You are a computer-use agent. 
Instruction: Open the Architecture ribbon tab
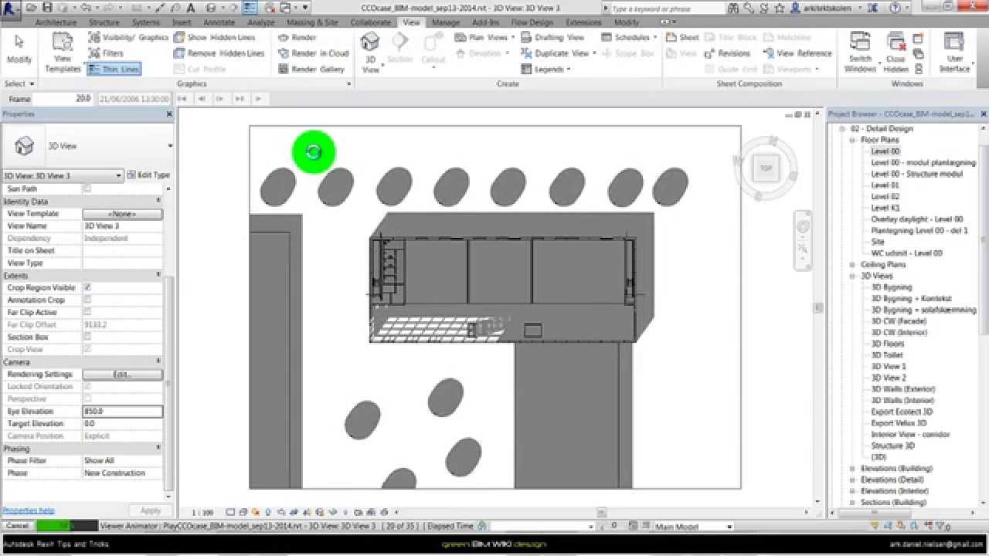click(56, 22)
